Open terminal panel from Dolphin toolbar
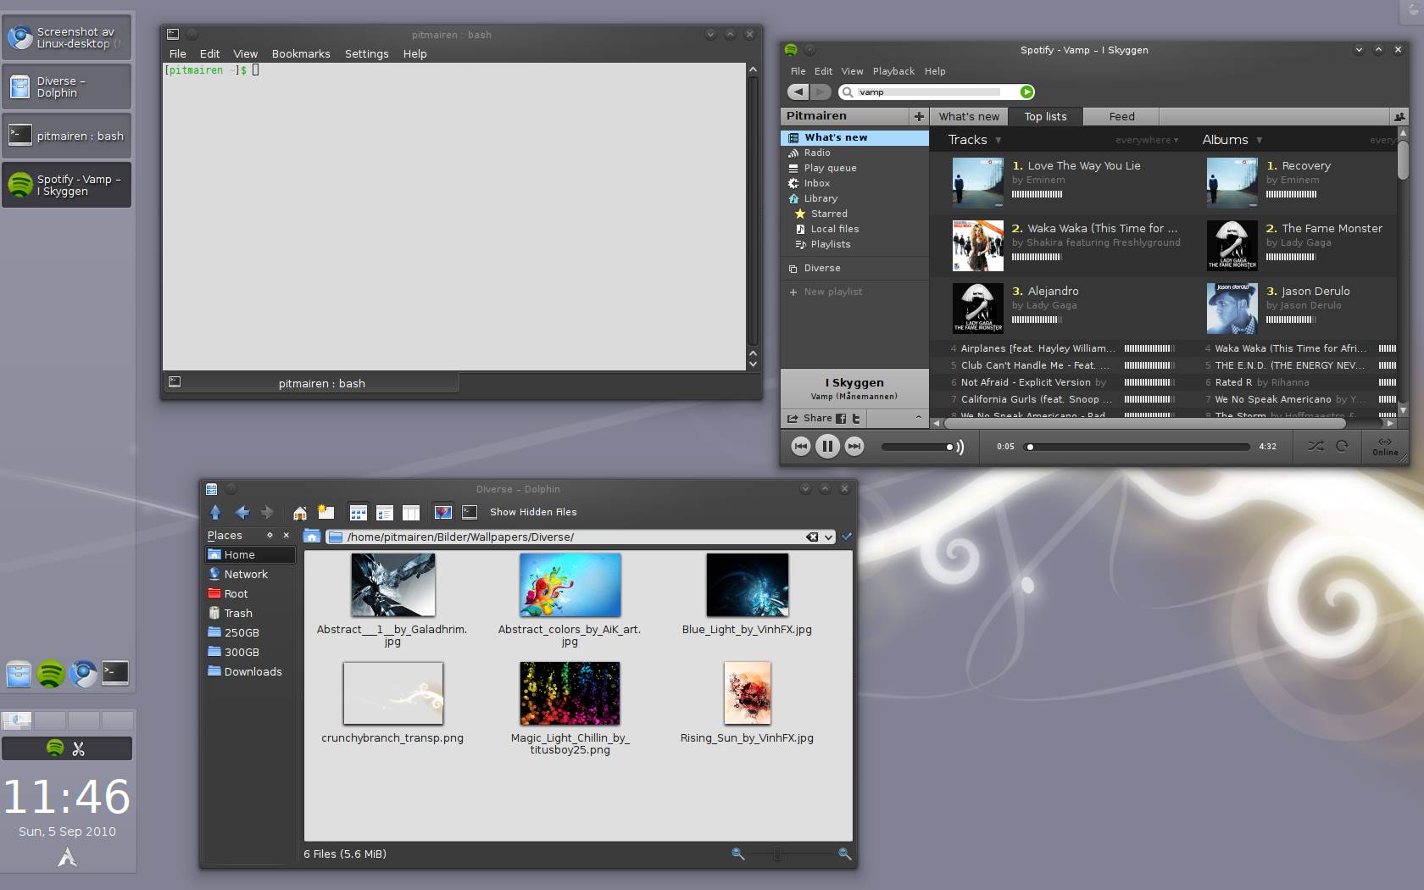 [x=470, y=512]
